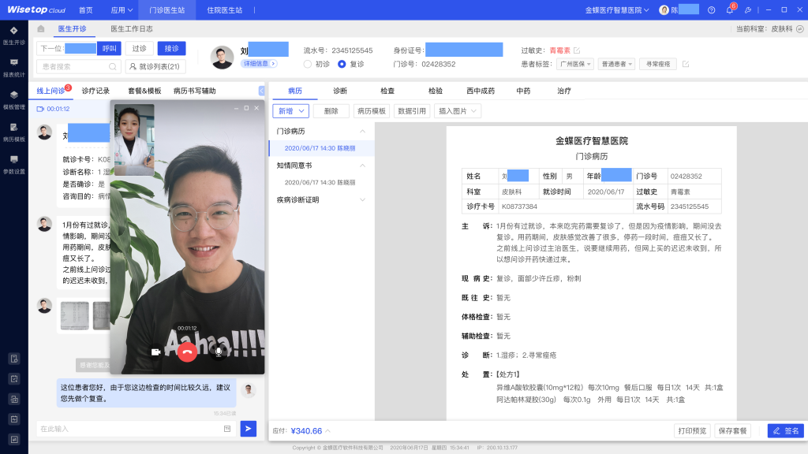Click the help question mark icon
This screenshot has width=808, height=454.
coord(711,10)
